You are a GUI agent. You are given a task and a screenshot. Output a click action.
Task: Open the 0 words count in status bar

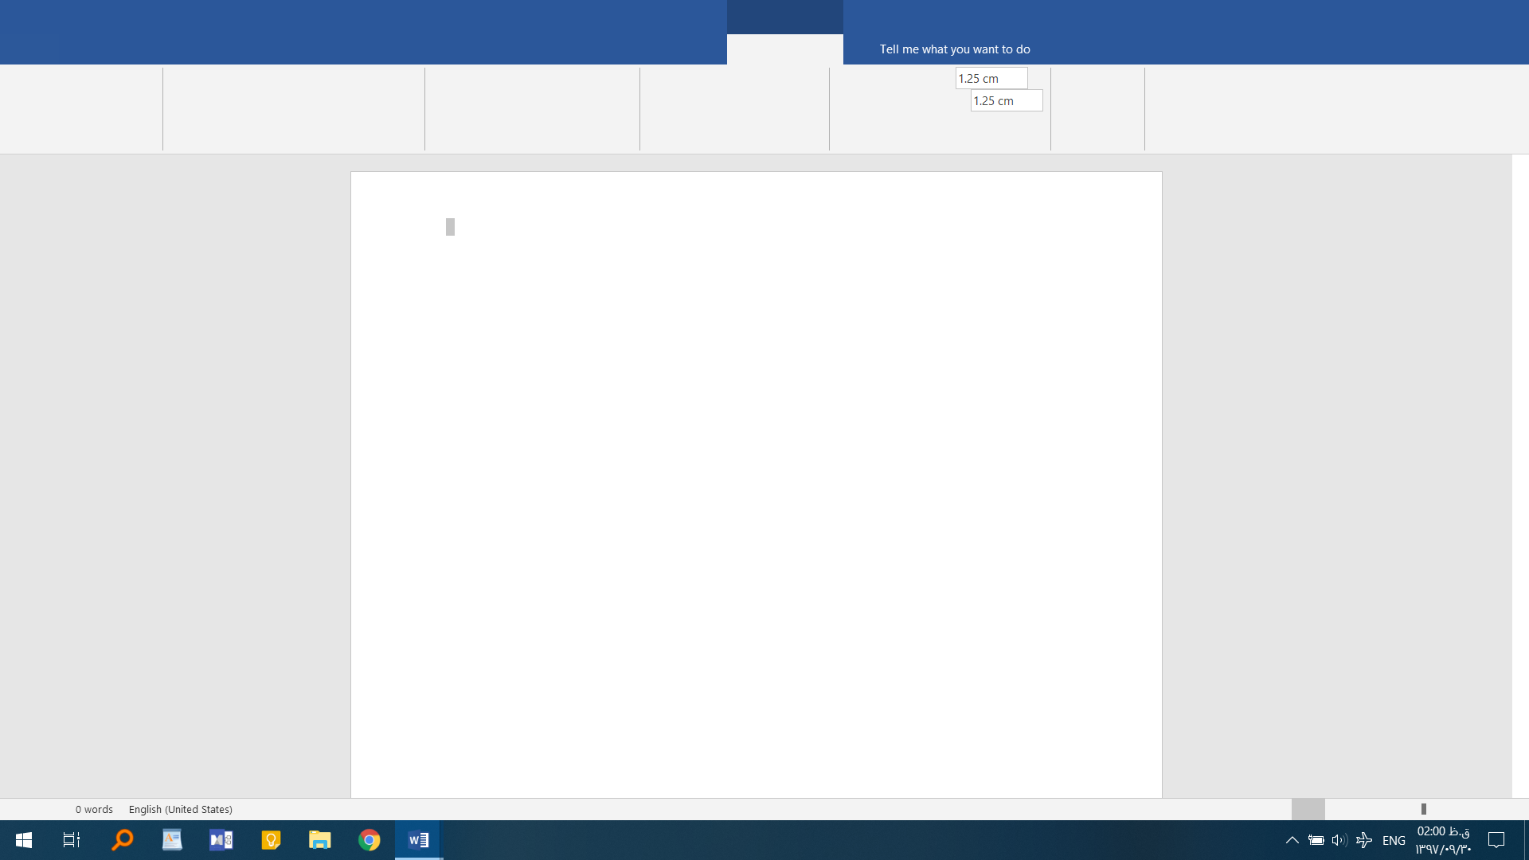94,809
